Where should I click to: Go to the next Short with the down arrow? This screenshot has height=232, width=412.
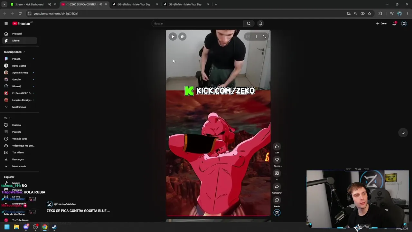[x=403, y=132]
